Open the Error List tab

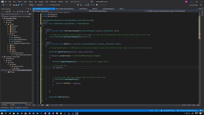click(25, 108)
